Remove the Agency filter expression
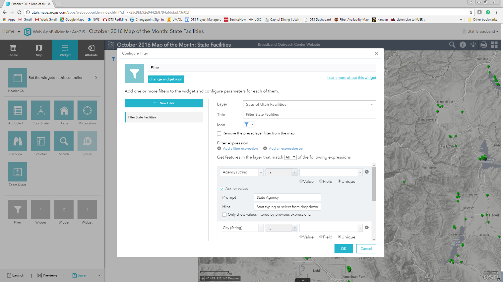The image size is (503, 282). click(367, 172)
